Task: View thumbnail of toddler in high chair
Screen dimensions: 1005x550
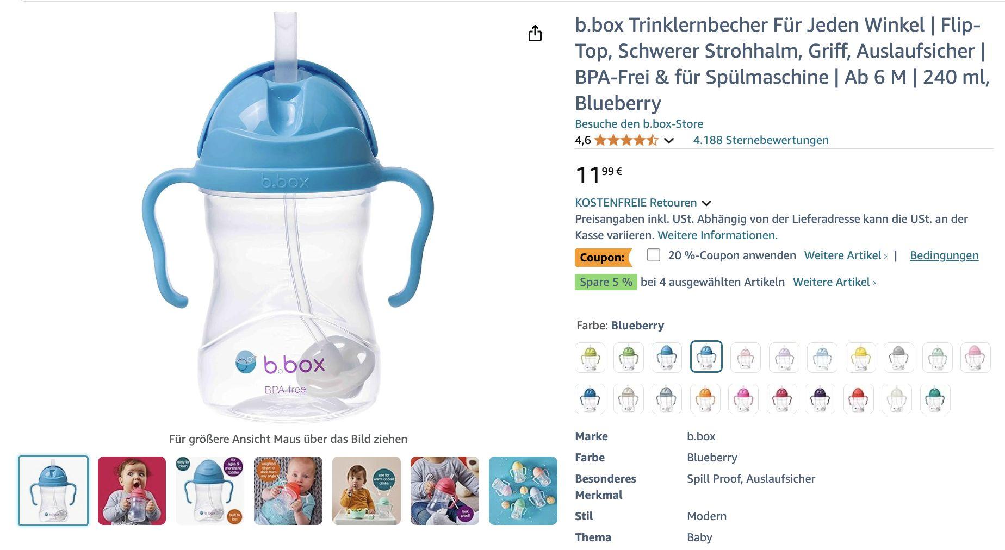Action: (x=367, y=491)
